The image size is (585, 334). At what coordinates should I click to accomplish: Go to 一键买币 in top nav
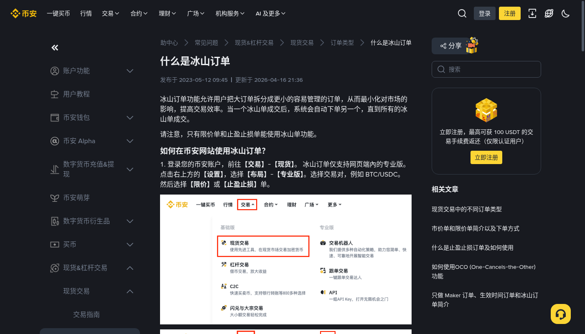click(58, 13)
